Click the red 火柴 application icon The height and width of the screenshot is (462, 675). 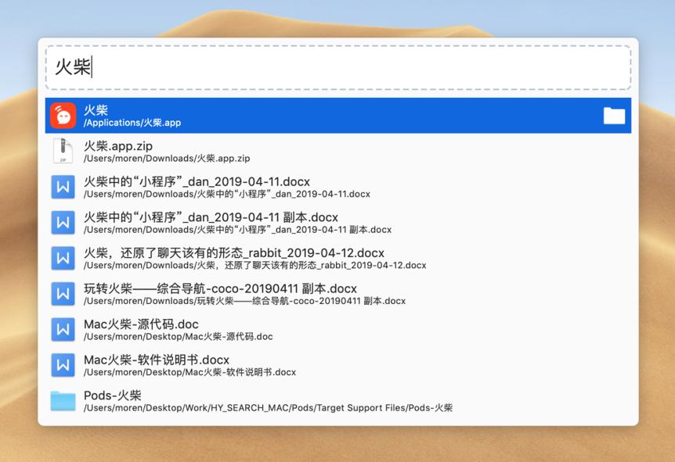pos(62,115)
